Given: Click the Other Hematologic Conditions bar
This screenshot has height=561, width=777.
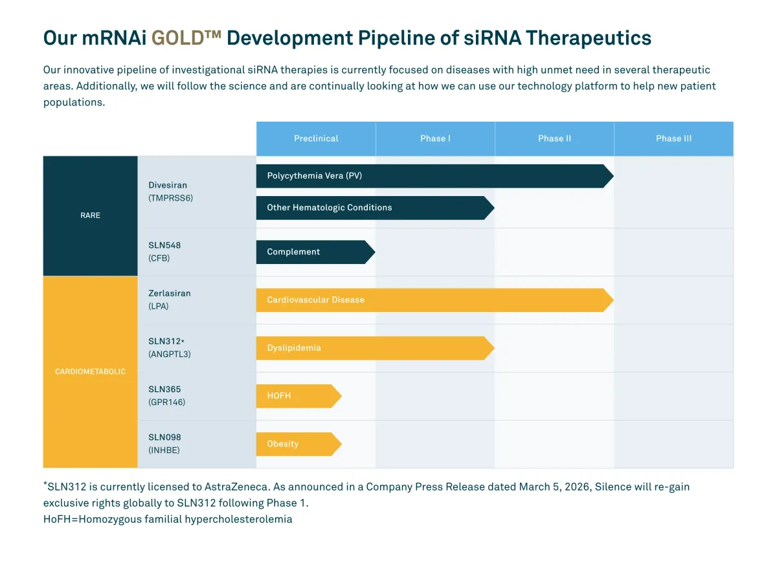Looking at the screenshot, I should pyautogui.click(x=375, y=208).
